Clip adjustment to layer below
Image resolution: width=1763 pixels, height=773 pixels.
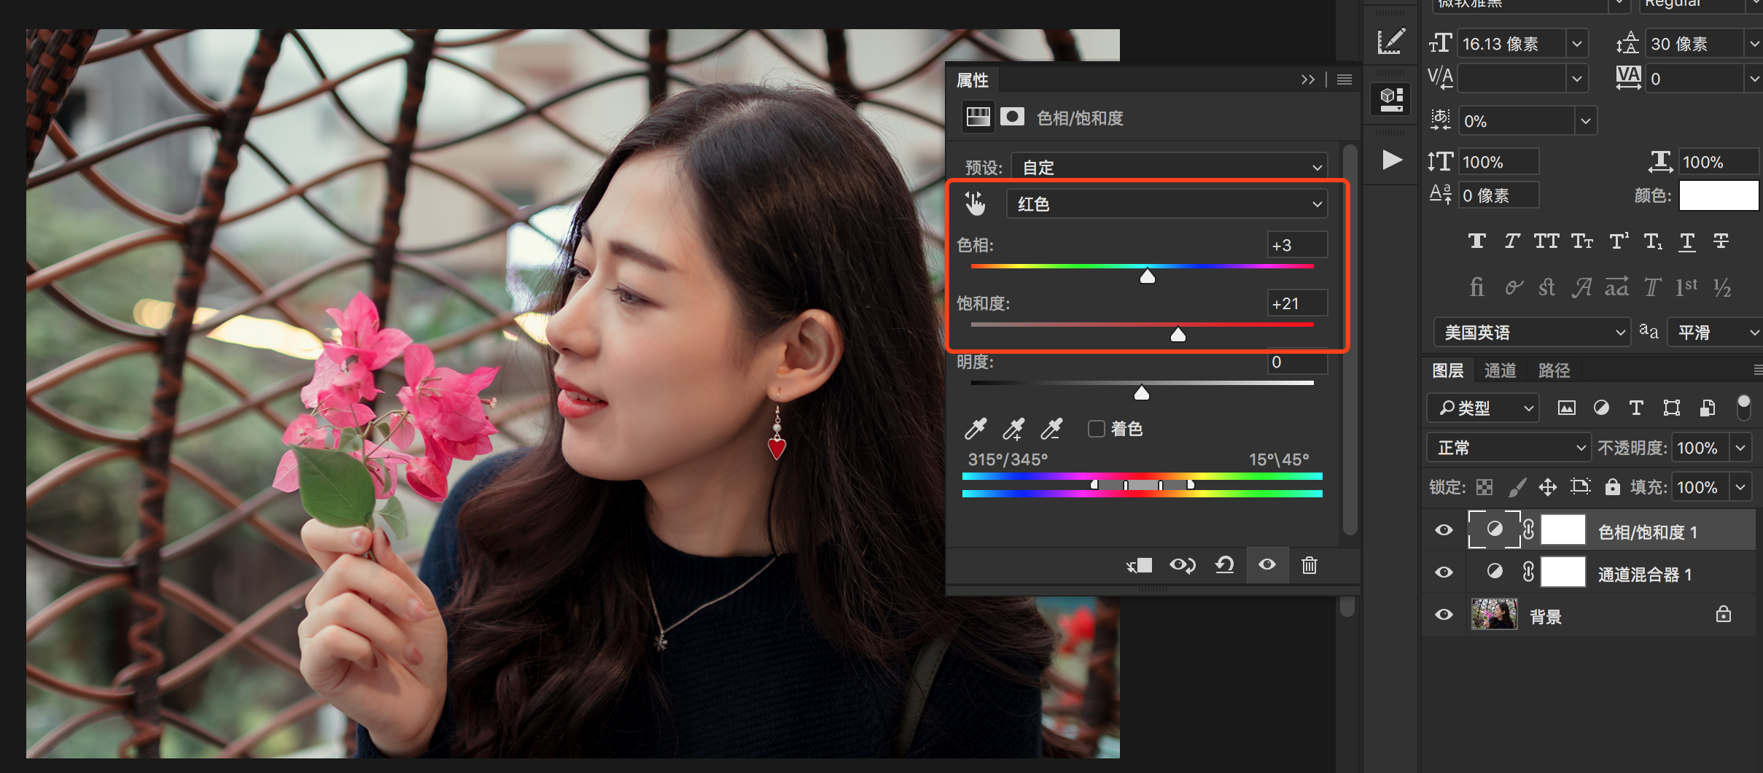pos(1139,565)
